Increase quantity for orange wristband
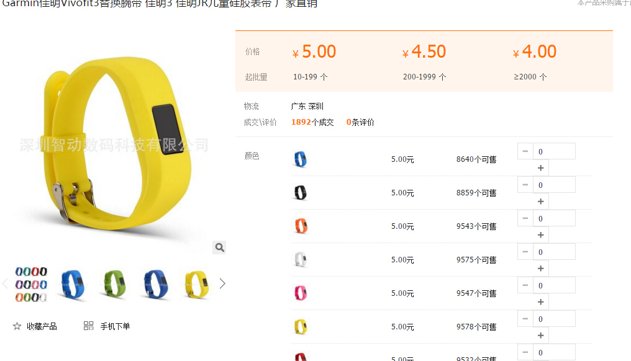The image size is (631, 361). [x=541, y=234]
